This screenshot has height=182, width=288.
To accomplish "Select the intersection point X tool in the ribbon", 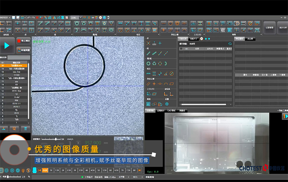I will (x=18, y=30).
